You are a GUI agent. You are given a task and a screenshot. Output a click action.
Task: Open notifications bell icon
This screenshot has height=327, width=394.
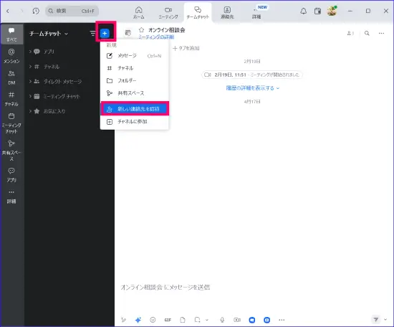pos(304,11)
